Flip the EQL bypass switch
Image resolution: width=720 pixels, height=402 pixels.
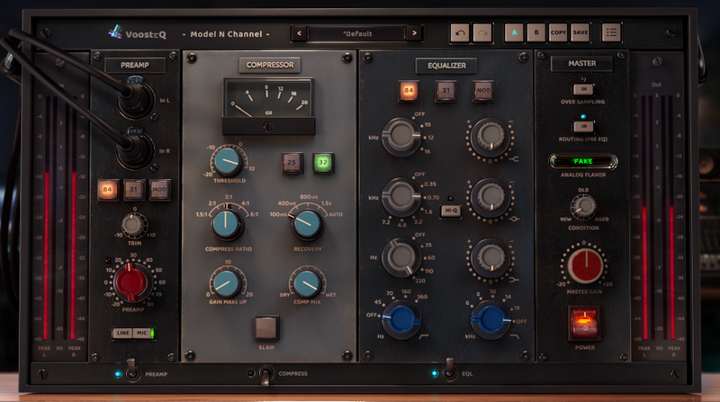[449, 371]
